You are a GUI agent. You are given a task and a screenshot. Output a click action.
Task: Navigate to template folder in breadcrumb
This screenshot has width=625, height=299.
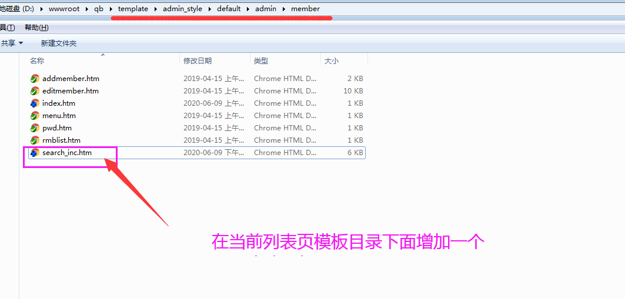click(x=133, y=9)
